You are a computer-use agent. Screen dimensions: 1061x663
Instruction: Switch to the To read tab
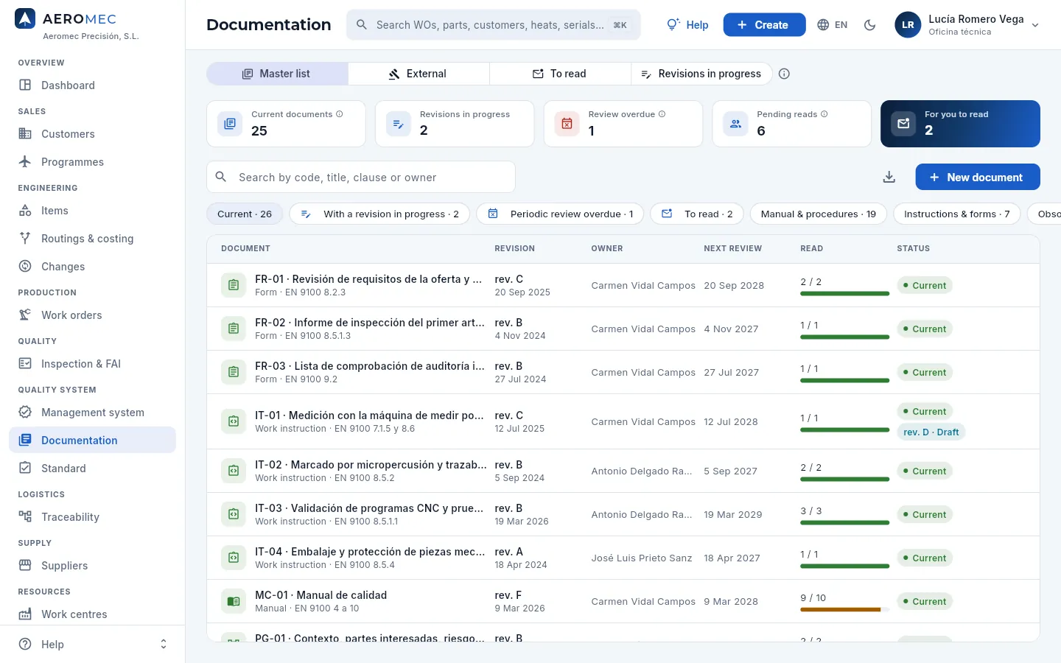click(560, 74)
